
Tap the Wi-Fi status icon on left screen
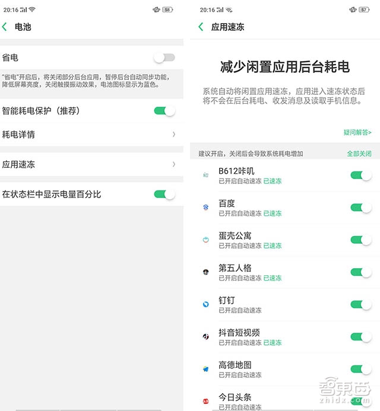(32, 9)
